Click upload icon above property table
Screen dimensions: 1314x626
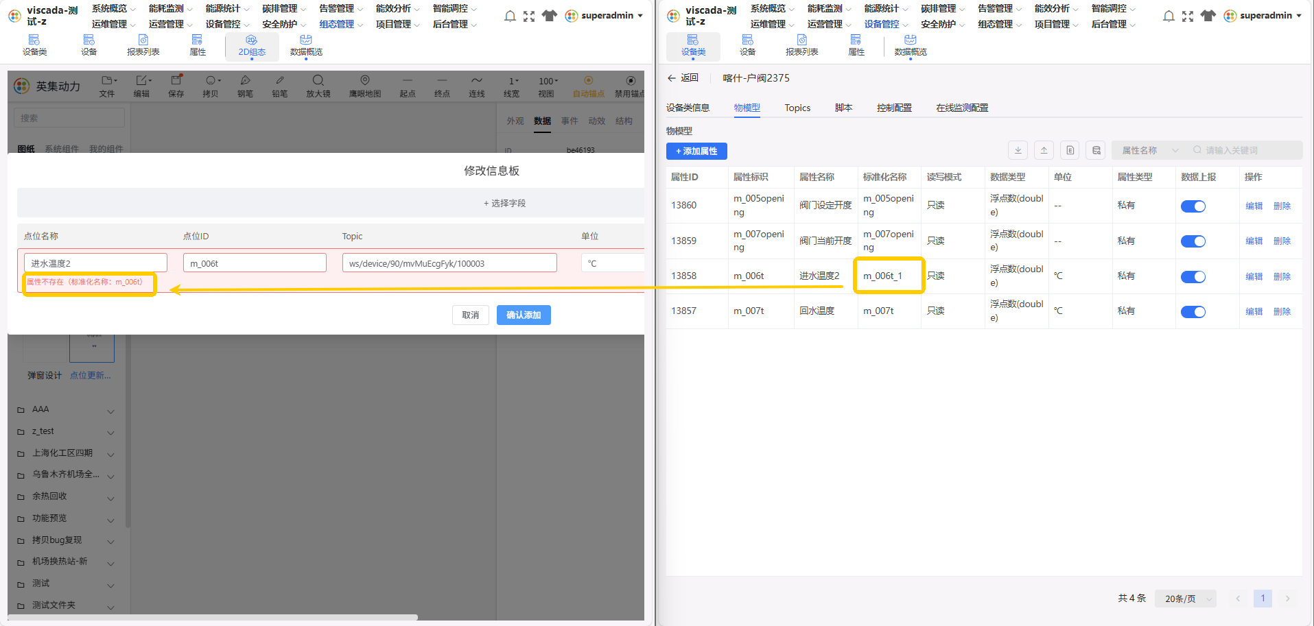(1044, 150)
